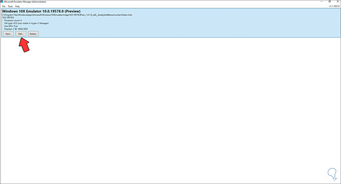Click the Microsoft Emulator Manager title bar icon
This screenshot has width=341, height=184.
pyautogui.click(x=2, y=2)
